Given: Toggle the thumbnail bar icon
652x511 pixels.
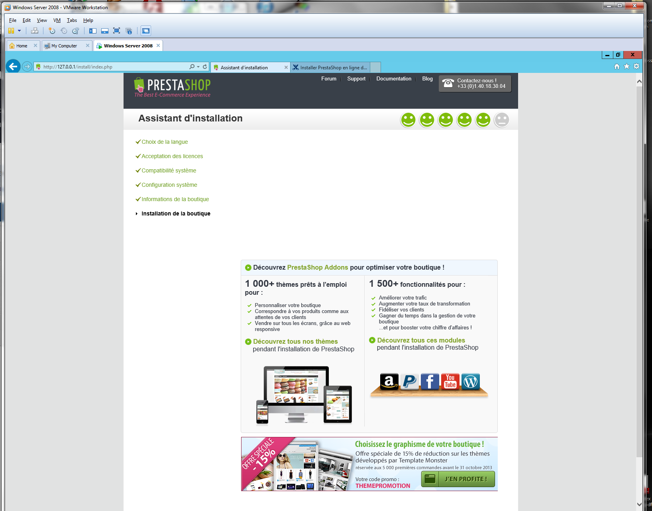Looking at the screenshot, I should (x=105, y=31).
